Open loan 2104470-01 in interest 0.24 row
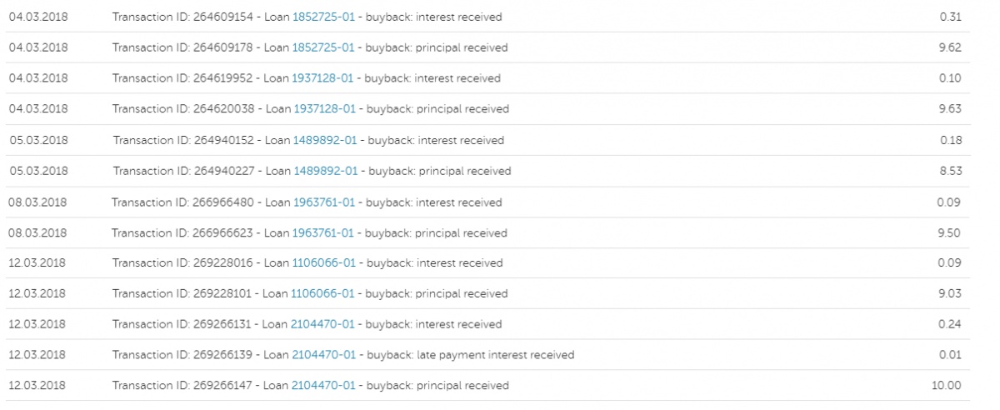Screen dimensions: 1000x410 [x=322, y=324]
